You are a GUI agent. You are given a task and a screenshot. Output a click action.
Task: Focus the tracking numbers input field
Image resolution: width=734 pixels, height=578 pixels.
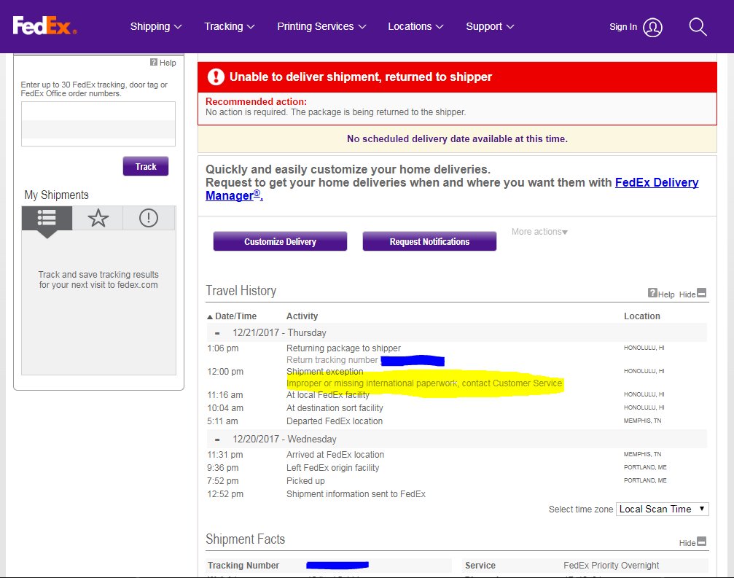point(98,124)
